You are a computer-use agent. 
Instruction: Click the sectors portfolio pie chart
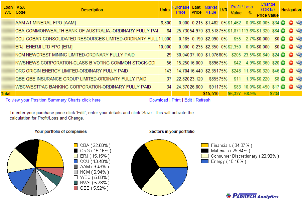[159, 167]
